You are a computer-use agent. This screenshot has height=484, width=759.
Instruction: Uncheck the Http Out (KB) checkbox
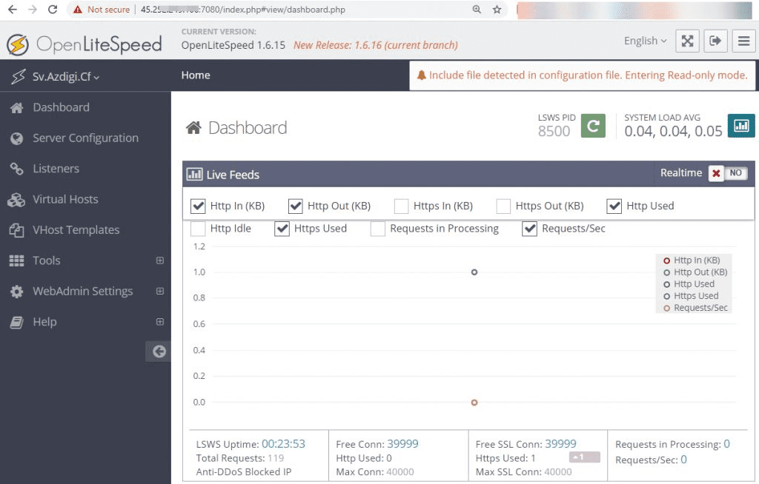pyautogui.click(x=295, y=206)
